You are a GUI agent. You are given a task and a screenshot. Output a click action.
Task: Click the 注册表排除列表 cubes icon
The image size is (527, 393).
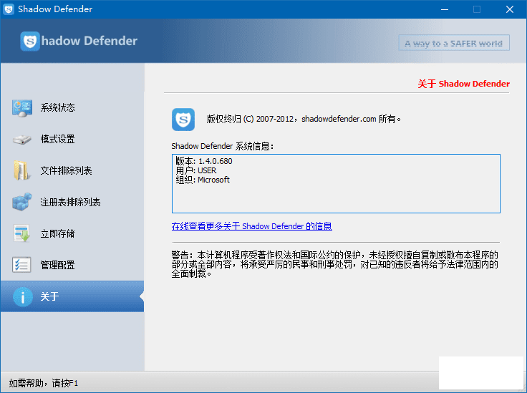pos(22,202)
